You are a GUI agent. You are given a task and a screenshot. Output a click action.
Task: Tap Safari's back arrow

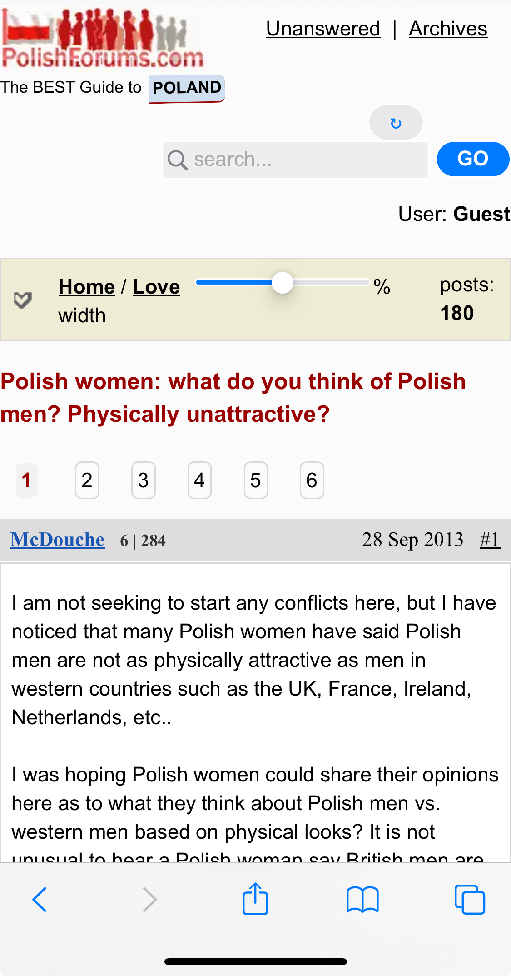pyautogui.click(x=40, y=899)
